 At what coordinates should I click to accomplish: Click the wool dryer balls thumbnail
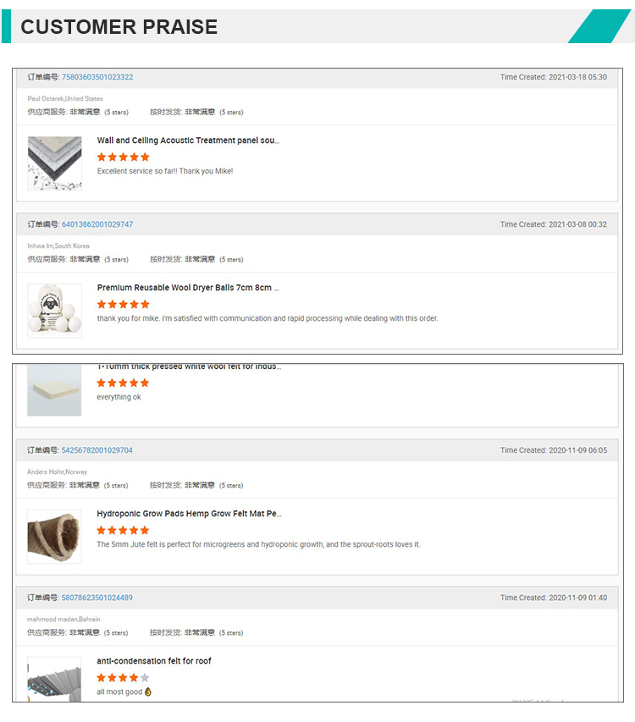[54, 310]
